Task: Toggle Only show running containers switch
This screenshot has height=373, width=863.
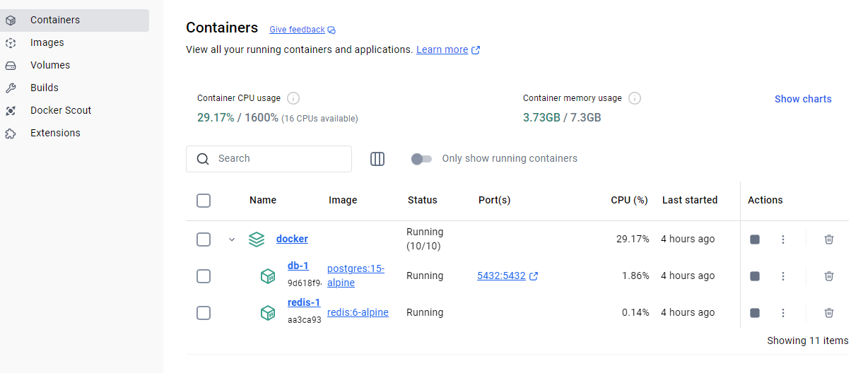Action: [x=421, y=159]
